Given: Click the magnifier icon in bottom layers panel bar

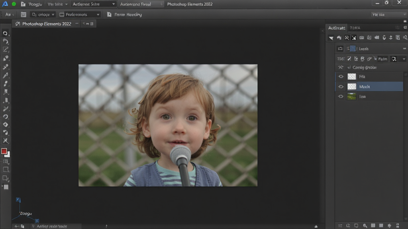Looking at the screenshot, I should pos(365,226).
